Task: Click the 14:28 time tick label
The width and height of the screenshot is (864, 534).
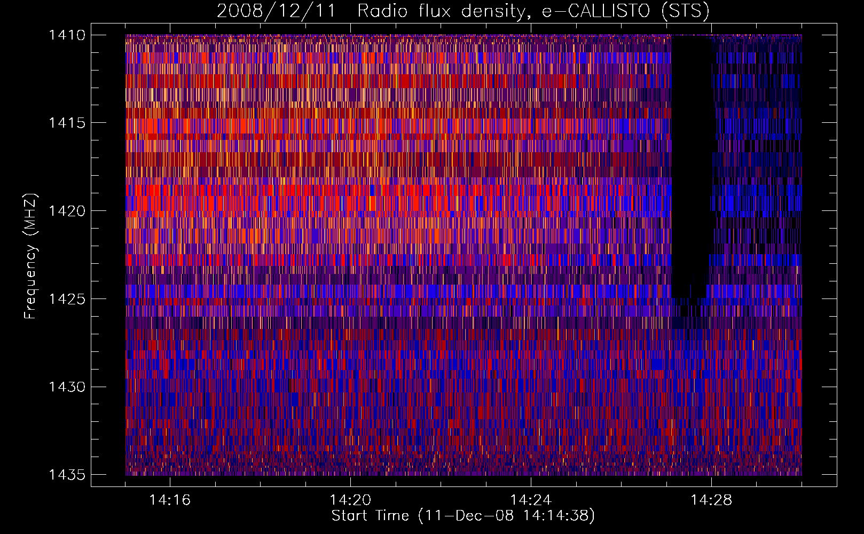Action: point(711,500)
